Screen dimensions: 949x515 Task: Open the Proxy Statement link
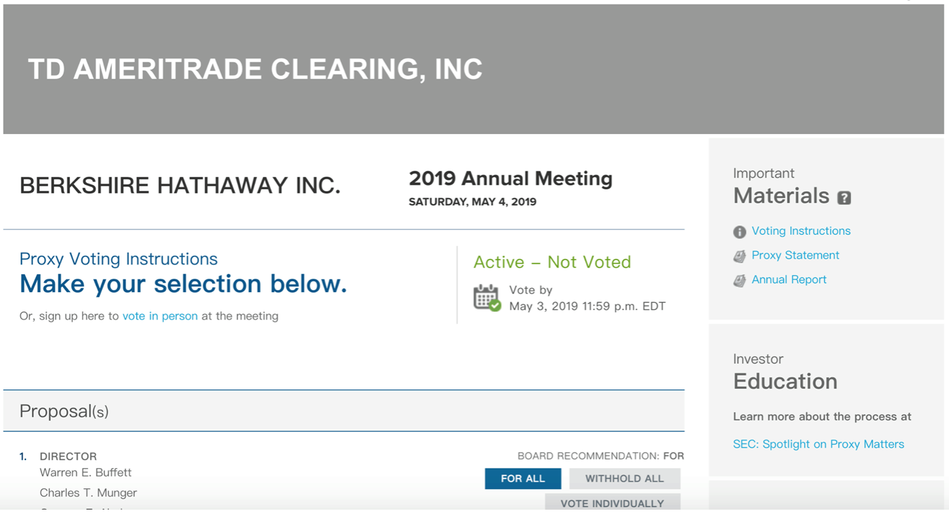click(x=795, y=255)
